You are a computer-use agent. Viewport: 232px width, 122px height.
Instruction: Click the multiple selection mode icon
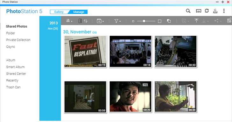coord(169,21)
